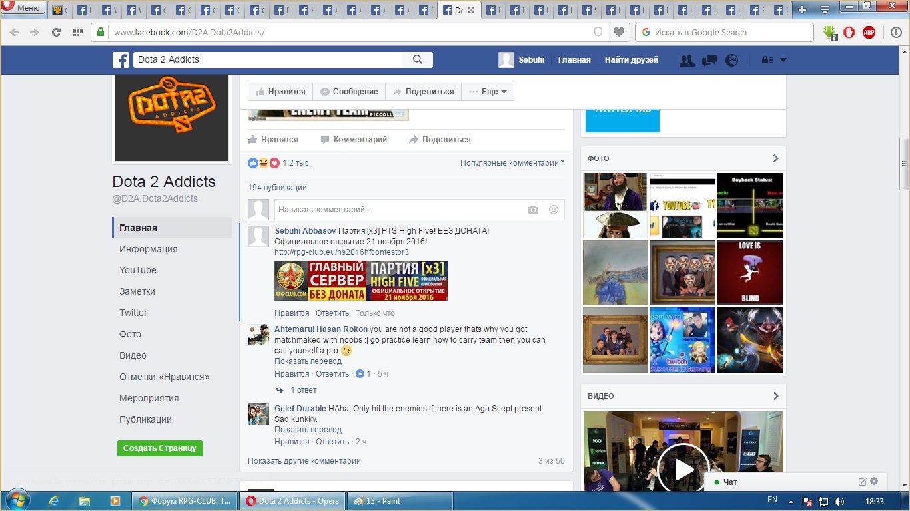
Task: Click the search magnifier in Facebook bar
Action: click(x=418, y=59)
